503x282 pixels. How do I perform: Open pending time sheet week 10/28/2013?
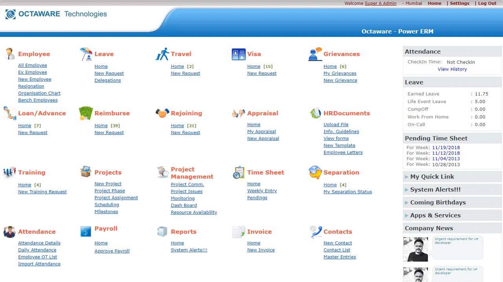446,164
